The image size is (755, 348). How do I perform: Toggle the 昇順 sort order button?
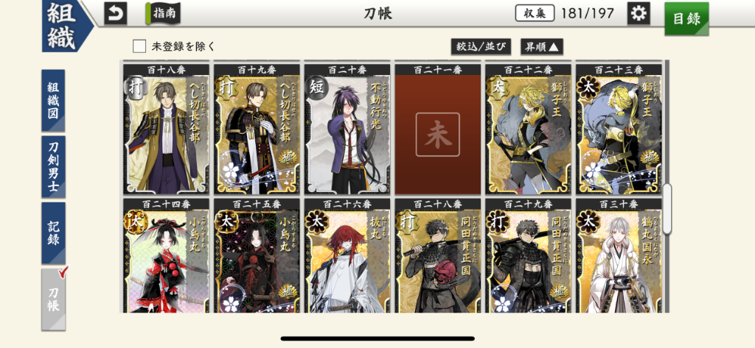[542, 46]
